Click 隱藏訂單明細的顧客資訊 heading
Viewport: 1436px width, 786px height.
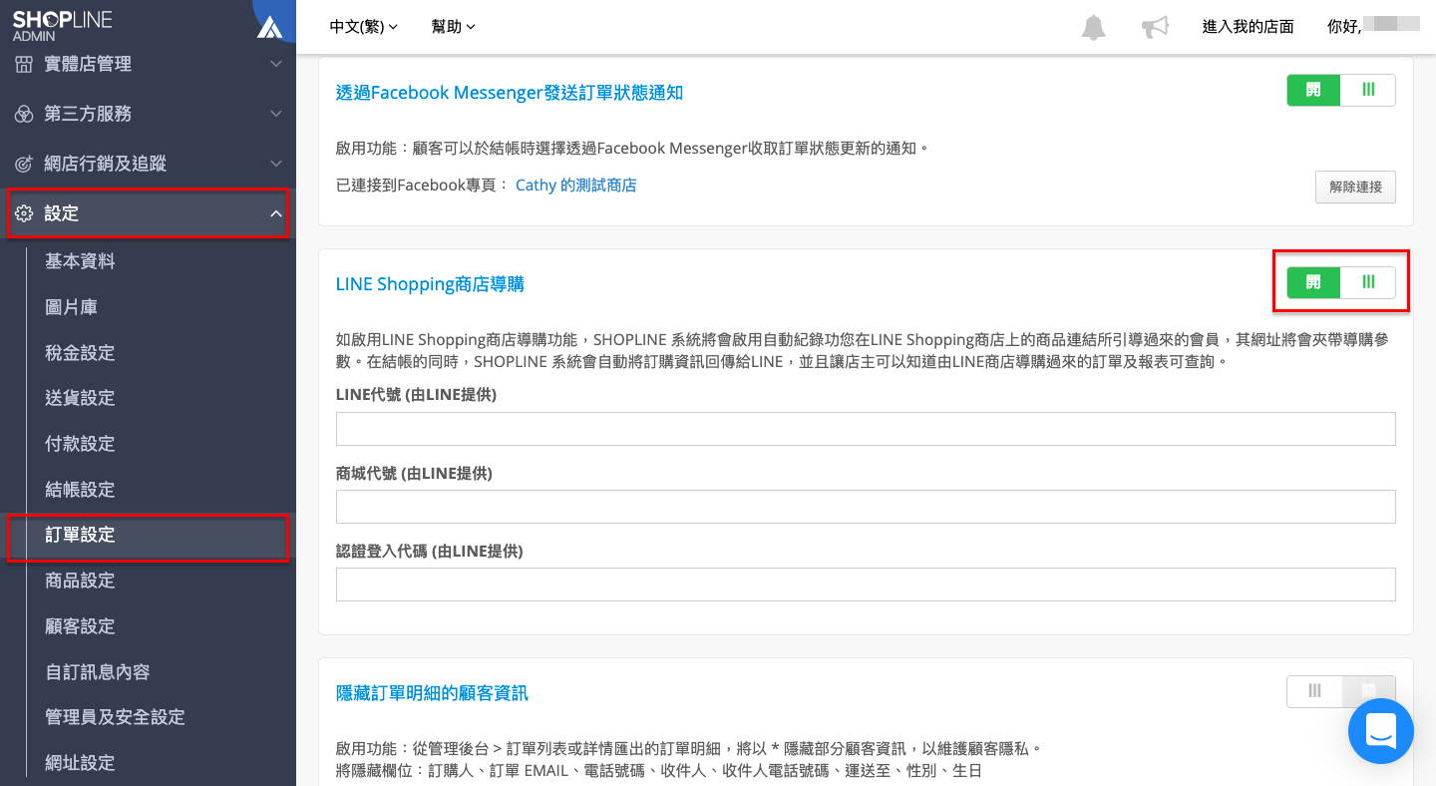432,692
